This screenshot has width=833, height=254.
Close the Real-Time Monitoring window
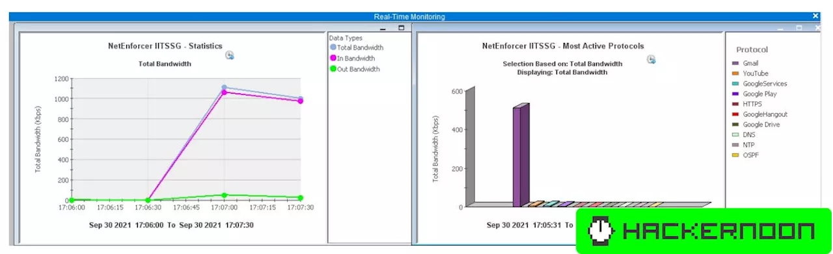815,16
